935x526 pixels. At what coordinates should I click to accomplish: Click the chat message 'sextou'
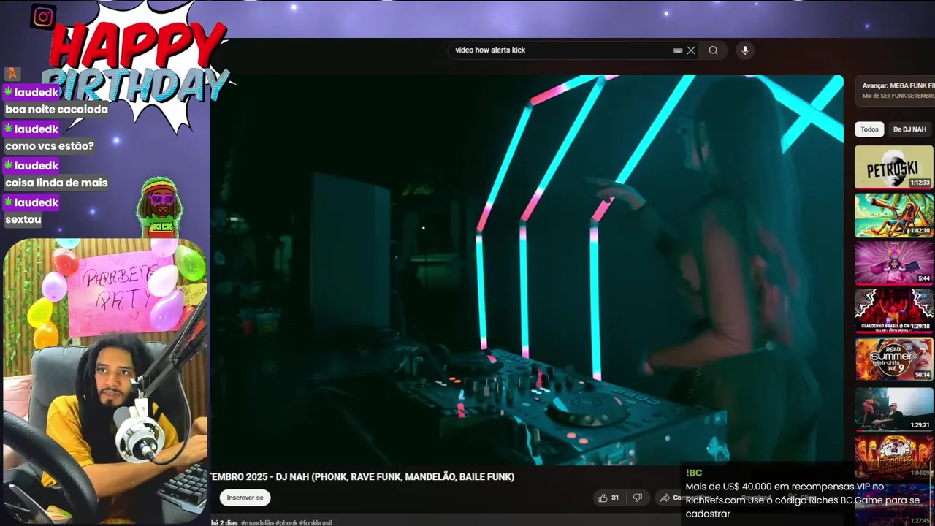coord(23,219)
